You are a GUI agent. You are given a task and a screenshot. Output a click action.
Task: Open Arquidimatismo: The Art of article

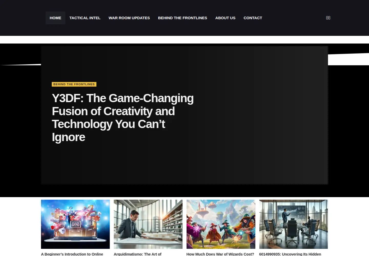tap(138, 254)
